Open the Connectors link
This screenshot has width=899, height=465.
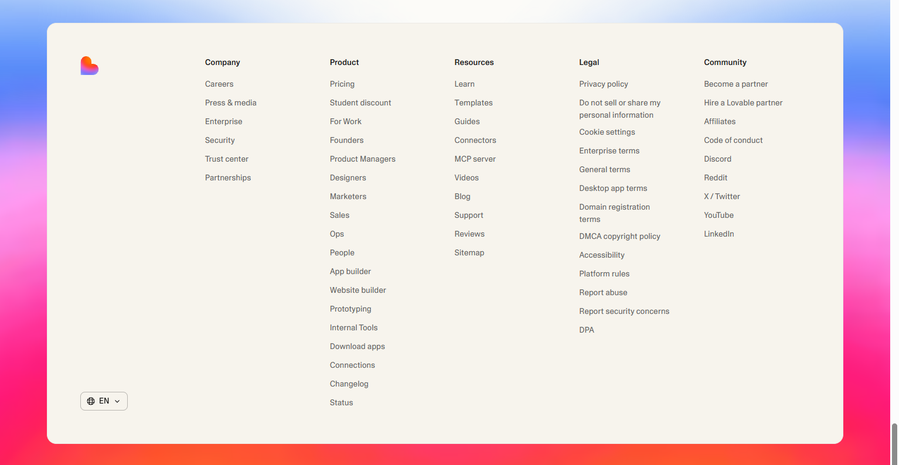(475, 141)
